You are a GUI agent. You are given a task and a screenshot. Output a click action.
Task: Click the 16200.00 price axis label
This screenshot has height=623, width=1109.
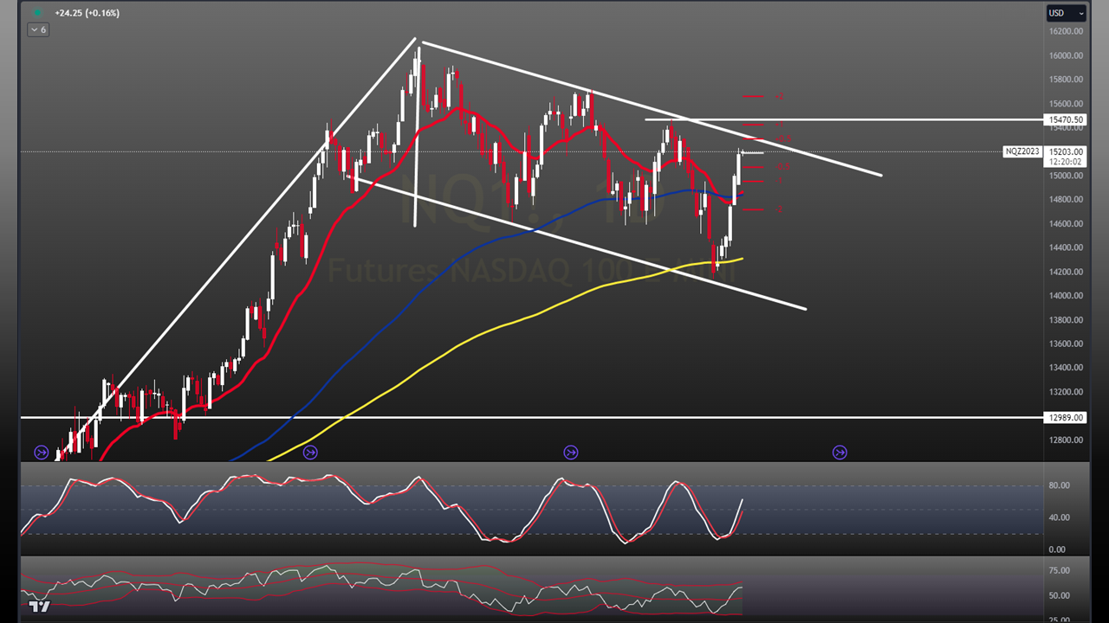point(1067,32)
